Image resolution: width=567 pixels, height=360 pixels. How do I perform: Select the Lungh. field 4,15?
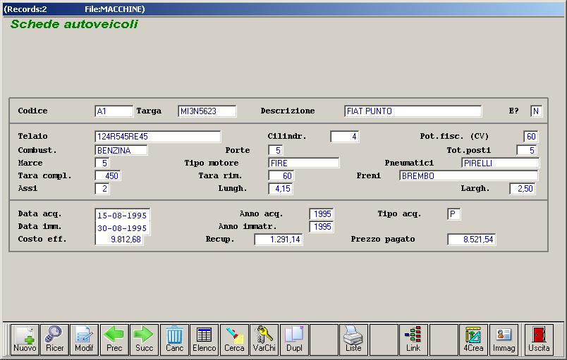coord(281,189)
